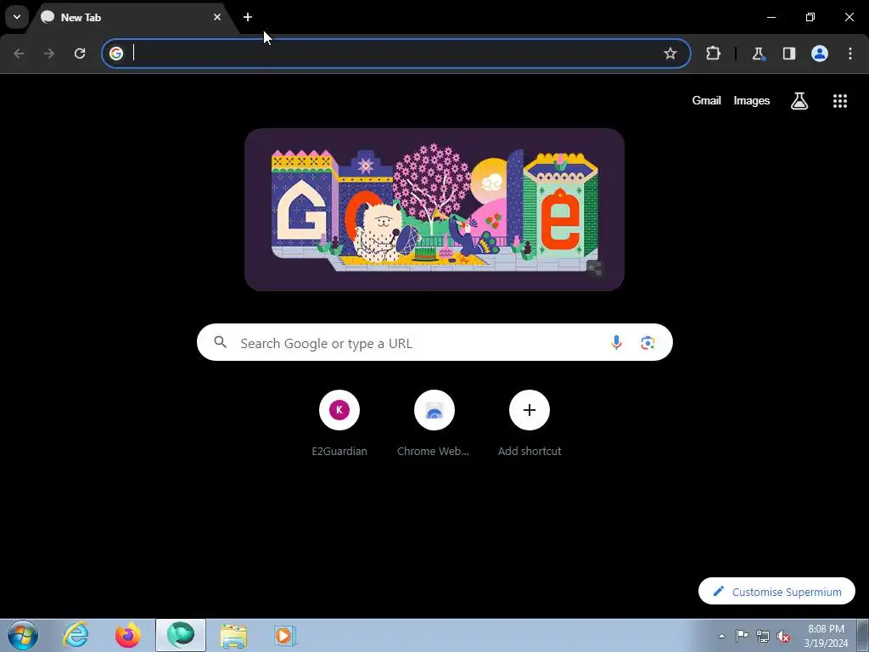Open the Google apps grid
Screen dimensions: 869x652
839,101
